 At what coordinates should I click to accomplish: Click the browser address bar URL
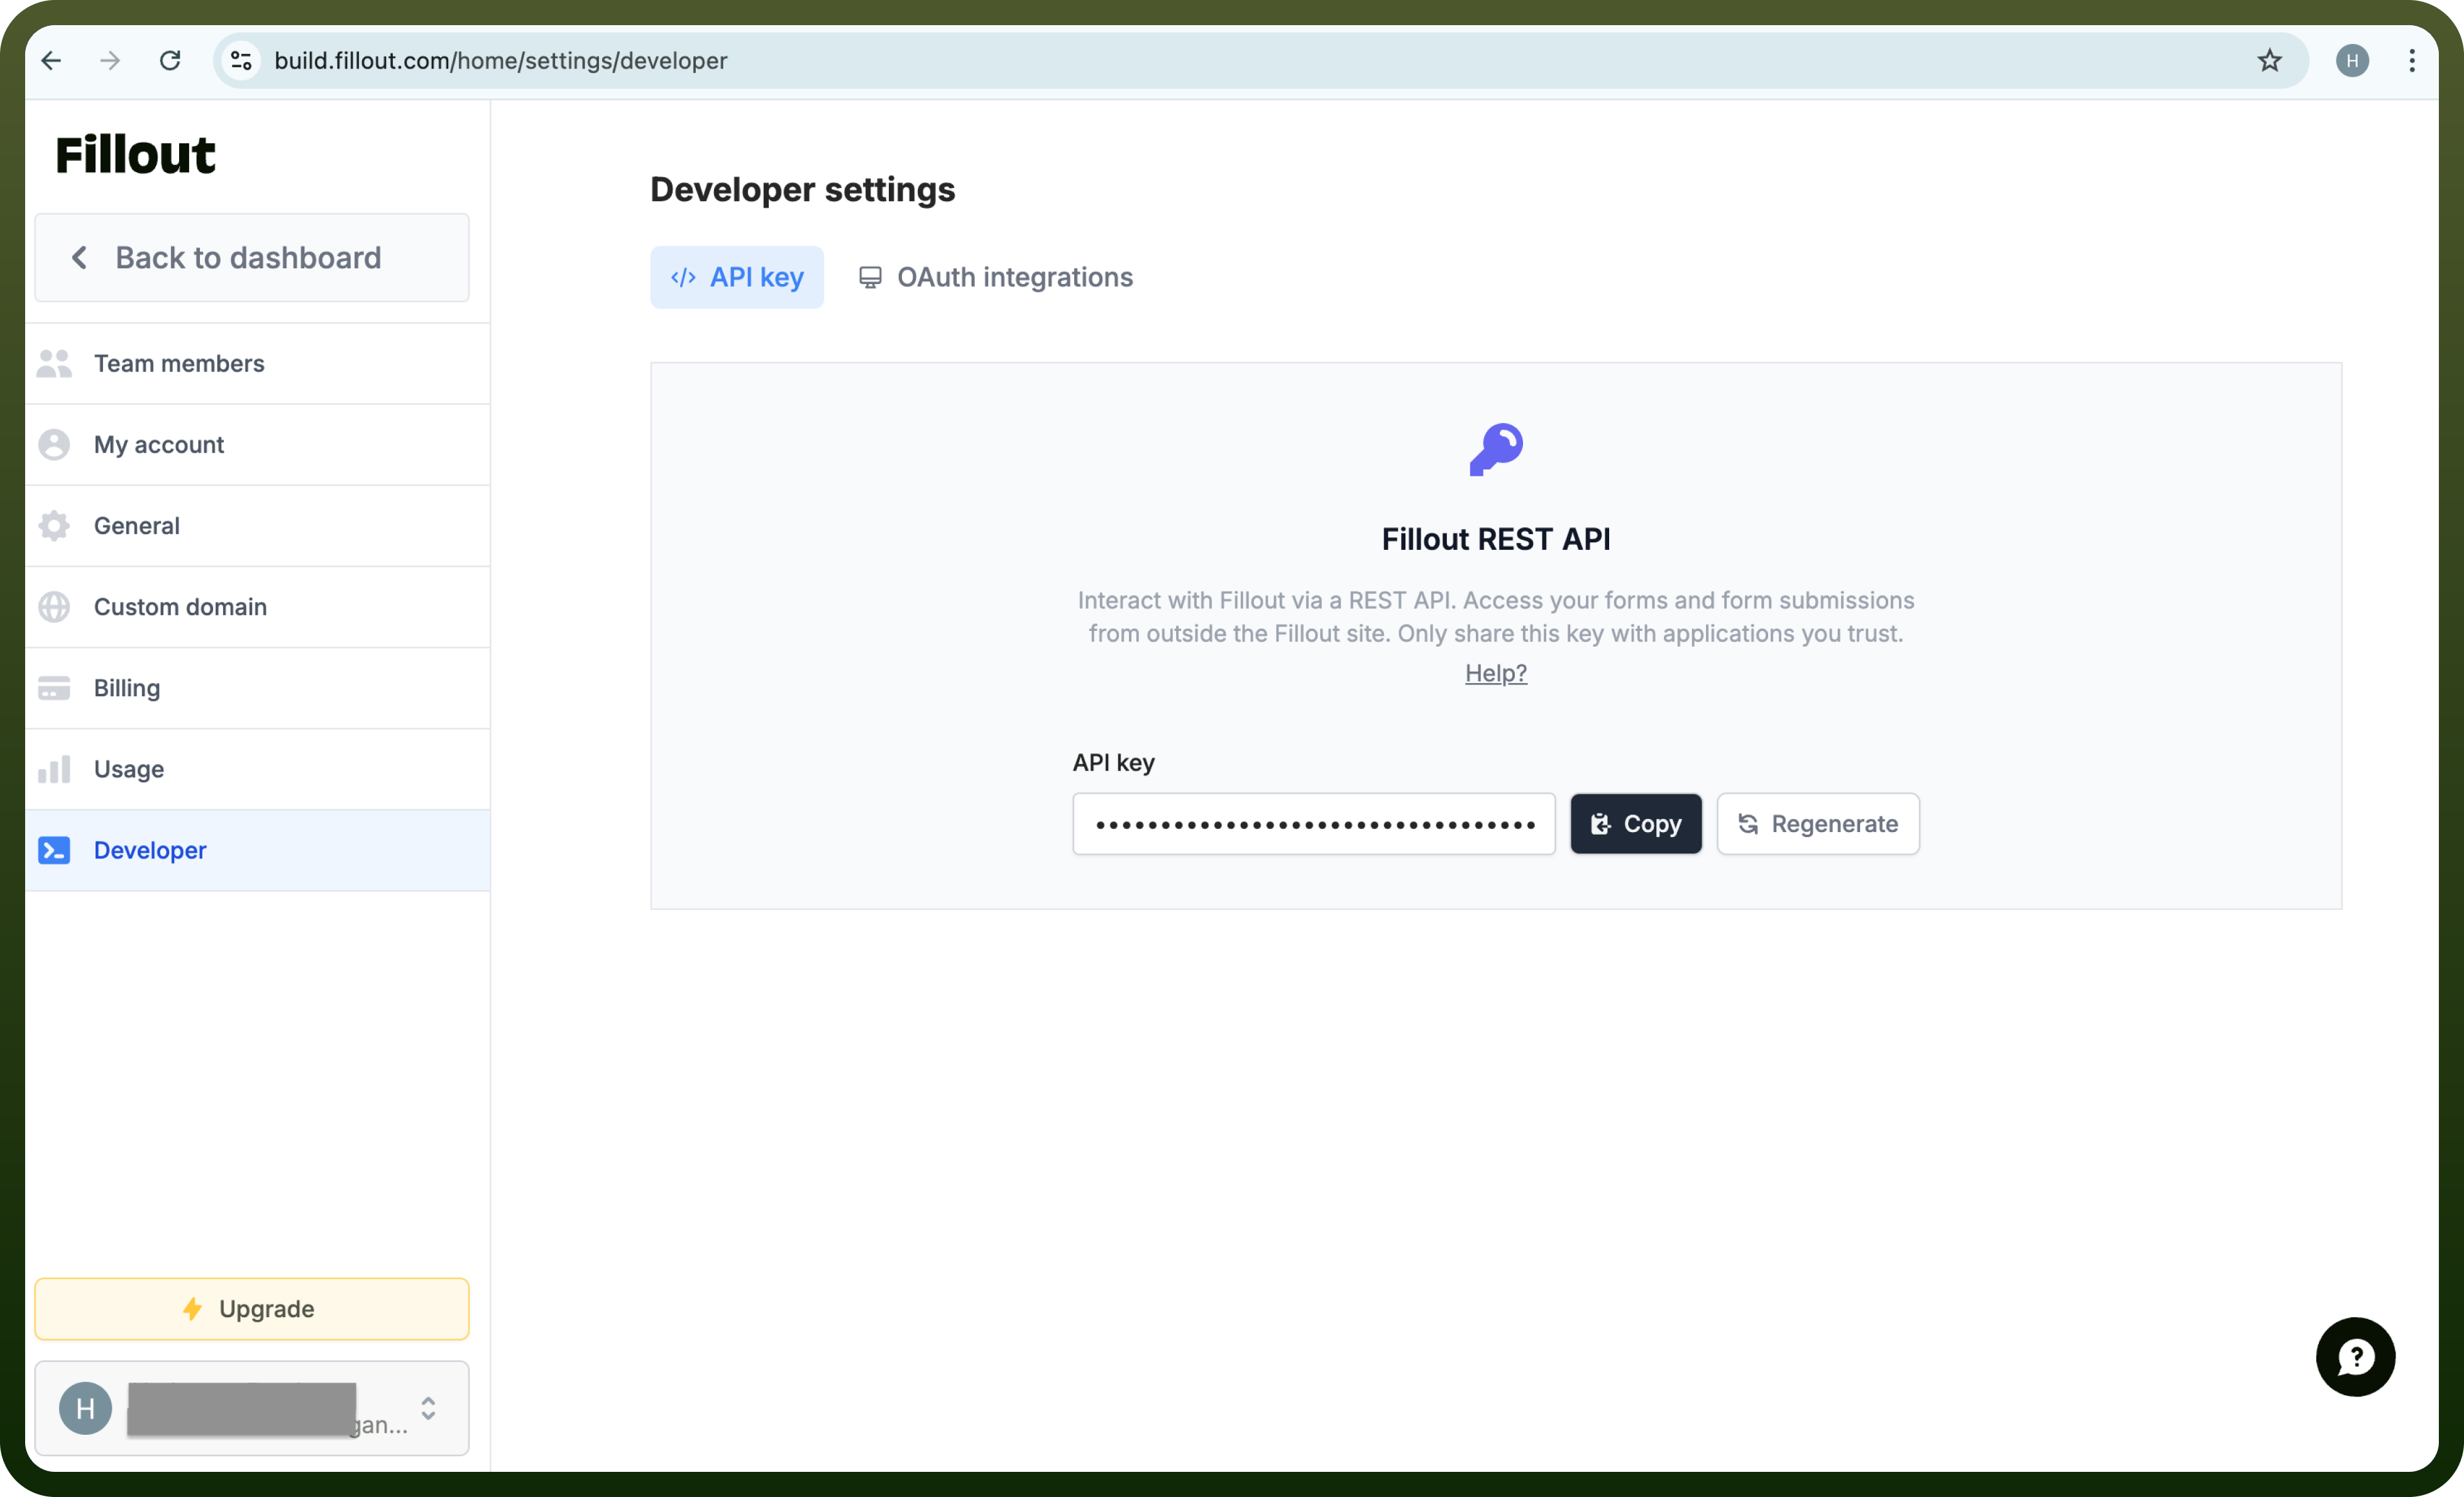501,61
